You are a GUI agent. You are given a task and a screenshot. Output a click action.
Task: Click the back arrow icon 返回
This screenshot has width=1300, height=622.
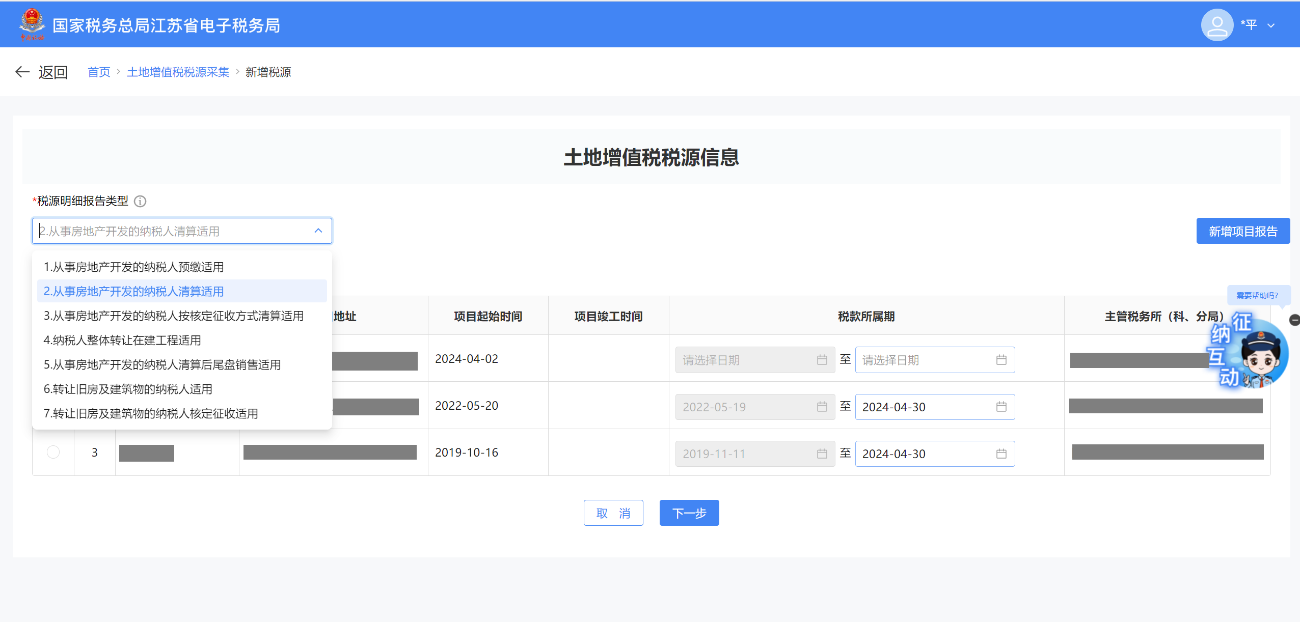pyautogui.click(x=22, y=72)
